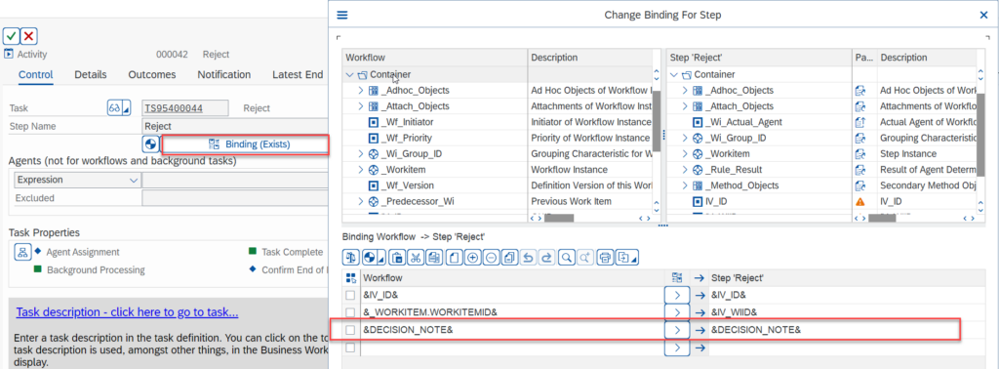Click the check binding scales icon
The height and width of the screenshot is (369, 999).
pos(350,258)
